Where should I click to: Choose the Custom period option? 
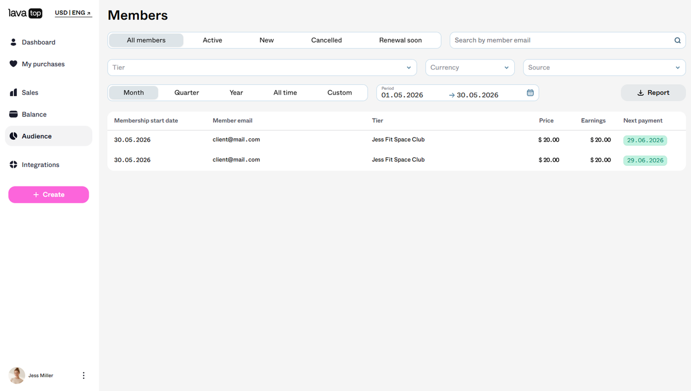[x=340, y=93]
